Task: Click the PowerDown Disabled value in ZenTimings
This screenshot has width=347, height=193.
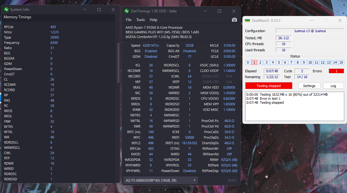Action: tap(190, 171)
